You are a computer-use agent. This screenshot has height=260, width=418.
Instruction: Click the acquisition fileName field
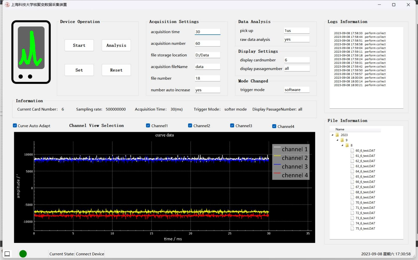pyautogui.click(x=207, y=66)
